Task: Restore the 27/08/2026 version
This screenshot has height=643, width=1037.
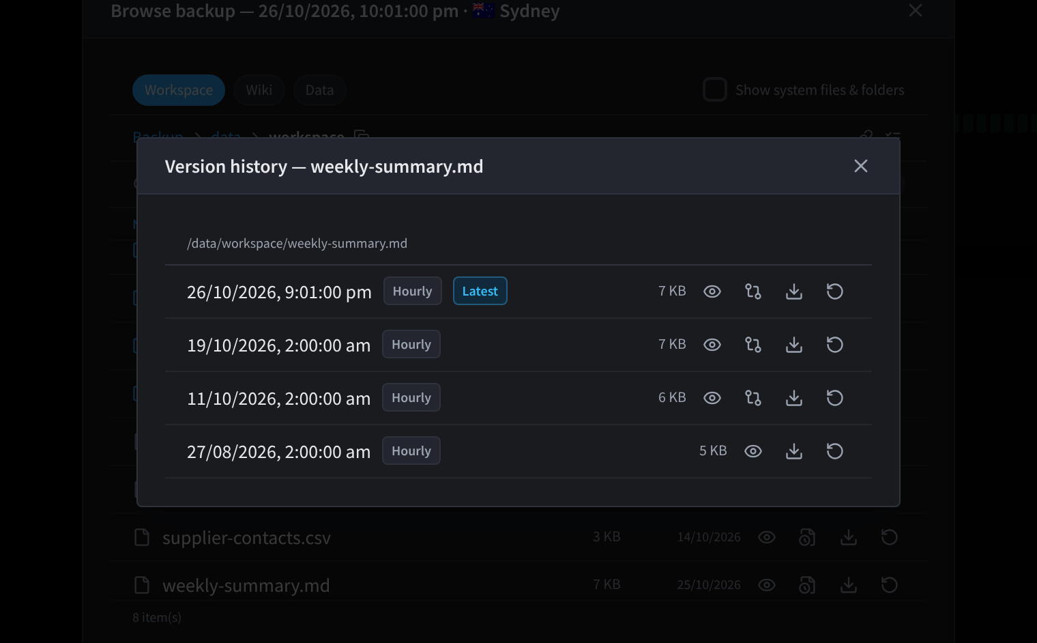Action: (x=835, y=451)
